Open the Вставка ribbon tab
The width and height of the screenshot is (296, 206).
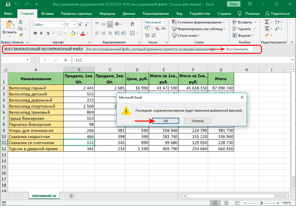(x=47, y=14)
